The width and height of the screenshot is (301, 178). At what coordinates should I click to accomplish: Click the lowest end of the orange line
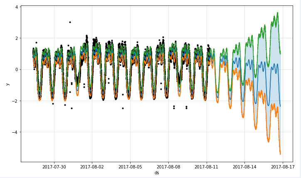(x=280, y=153)
